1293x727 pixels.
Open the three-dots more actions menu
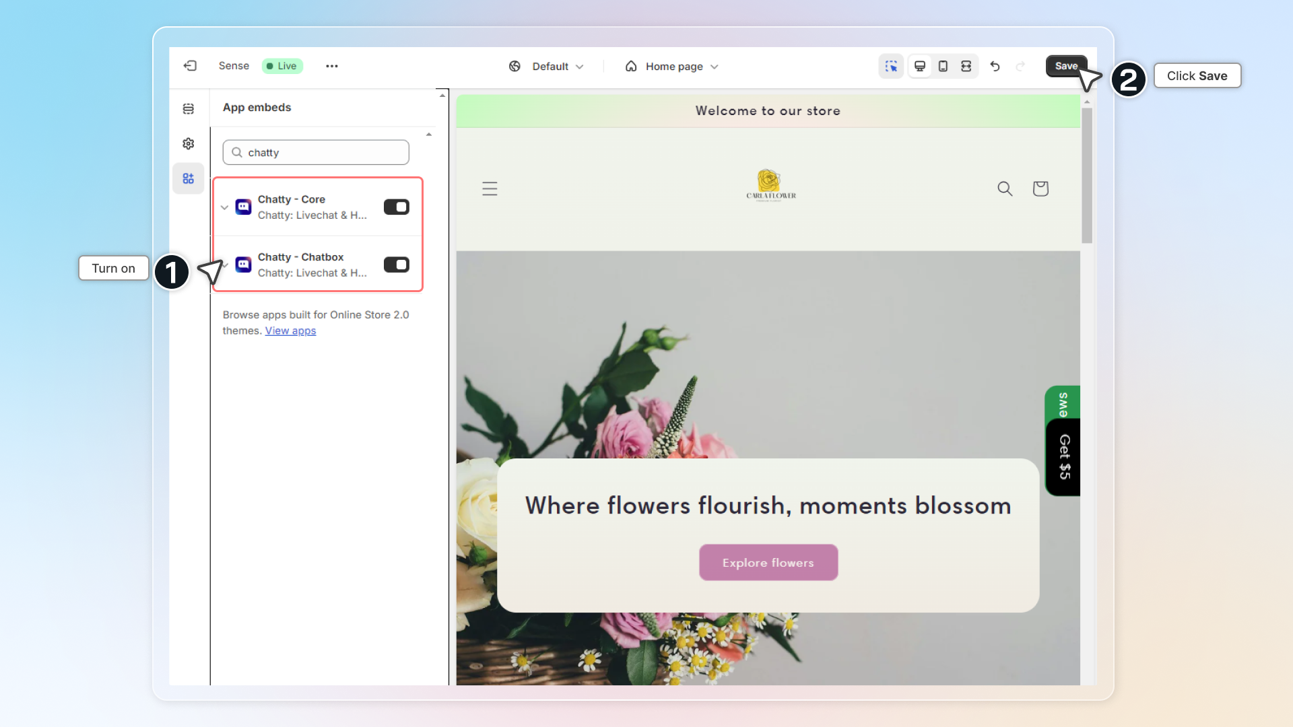pos(331,66)
